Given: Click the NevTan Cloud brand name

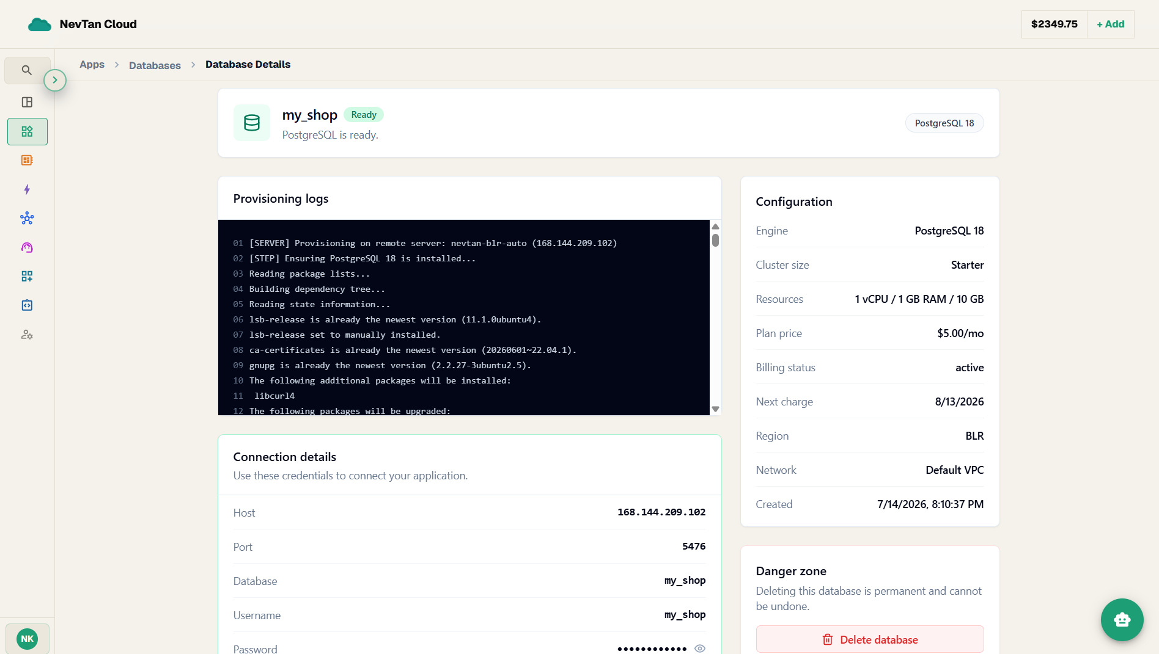Looking at the screenshot, I should [98, 24].
